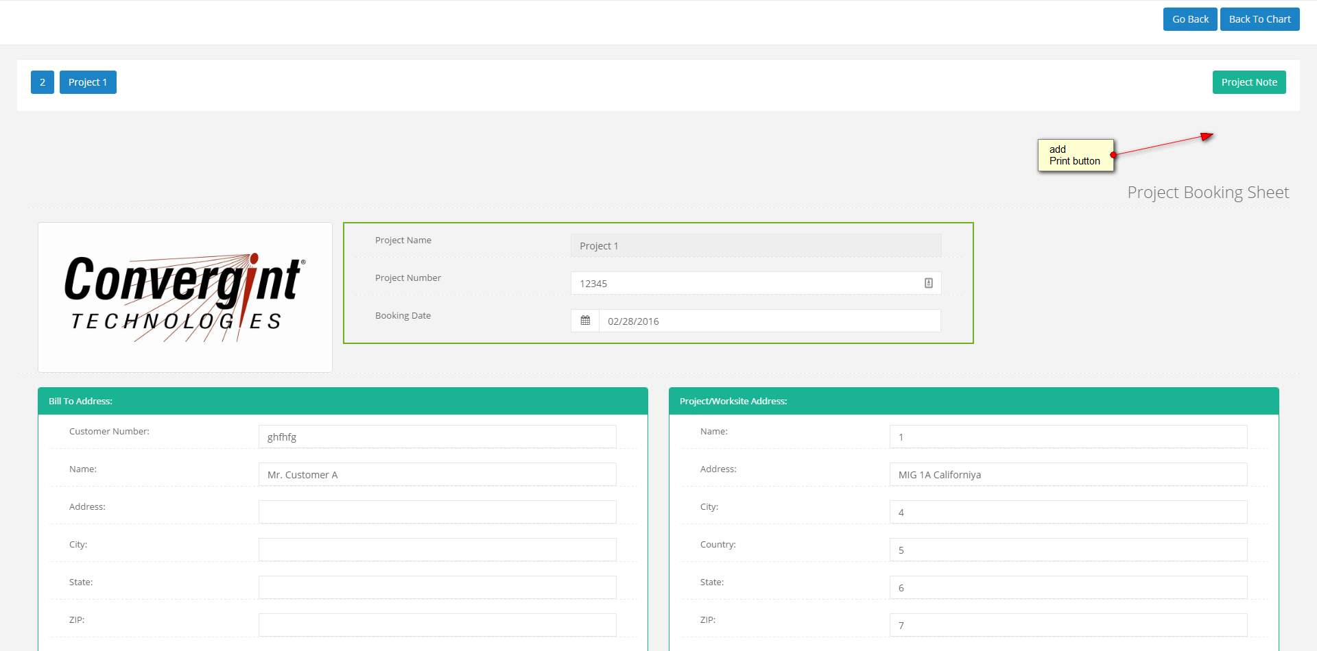1317x651 pixels.
Task: Edit the Worksite Address field
Action: [1068, 475]
